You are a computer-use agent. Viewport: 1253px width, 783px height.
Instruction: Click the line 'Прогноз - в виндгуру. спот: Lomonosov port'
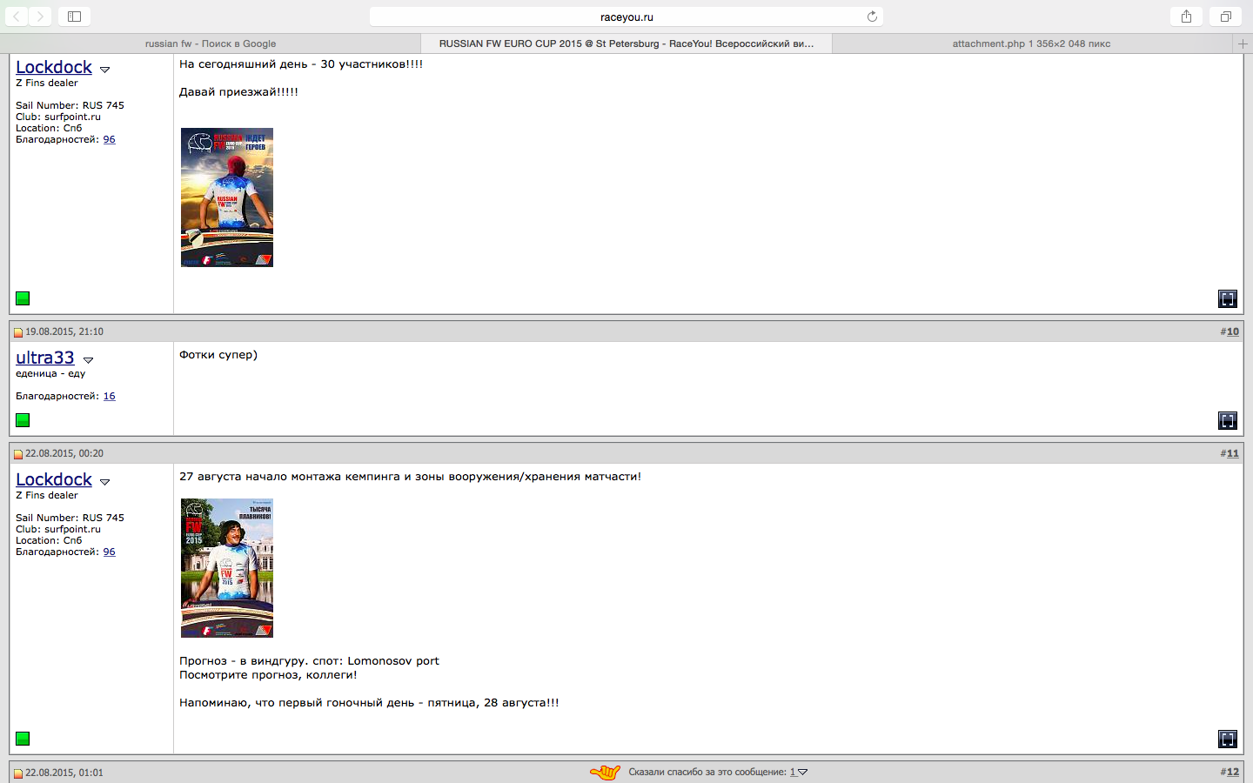coord(309,661)
